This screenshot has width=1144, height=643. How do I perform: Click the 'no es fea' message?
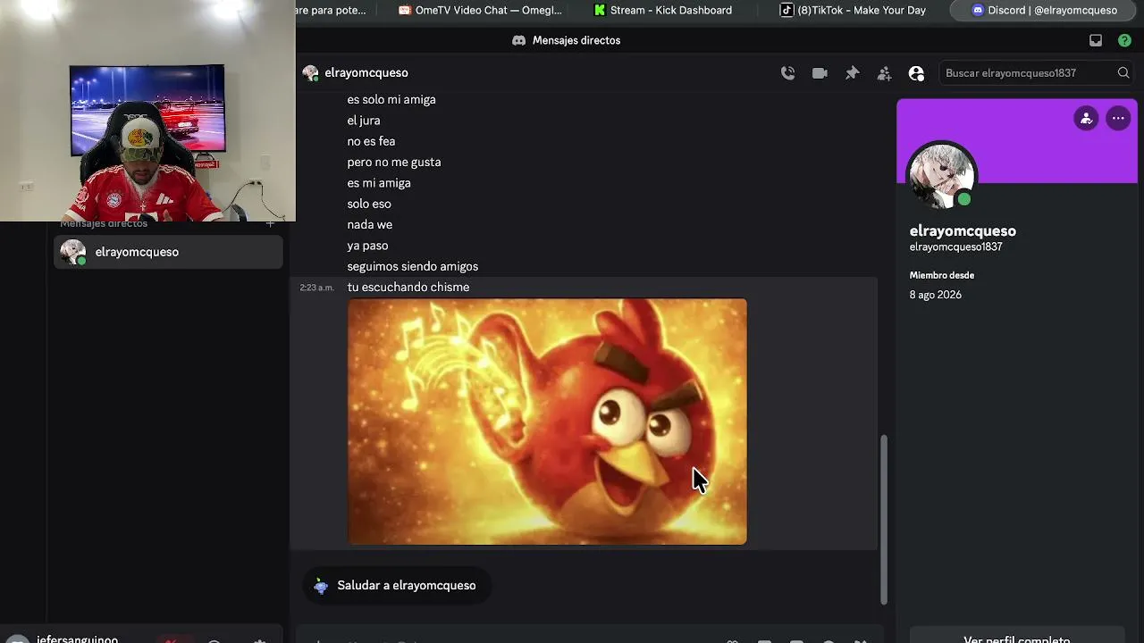point(371,141)
